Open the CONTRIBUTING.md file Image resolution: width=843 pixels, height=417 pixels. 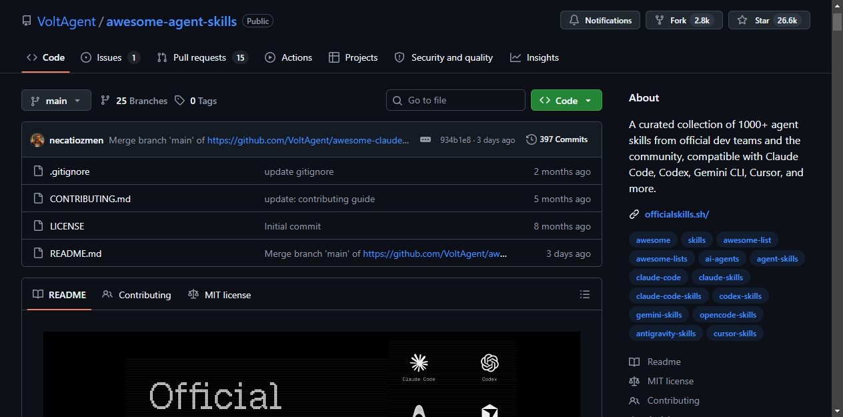90,199
